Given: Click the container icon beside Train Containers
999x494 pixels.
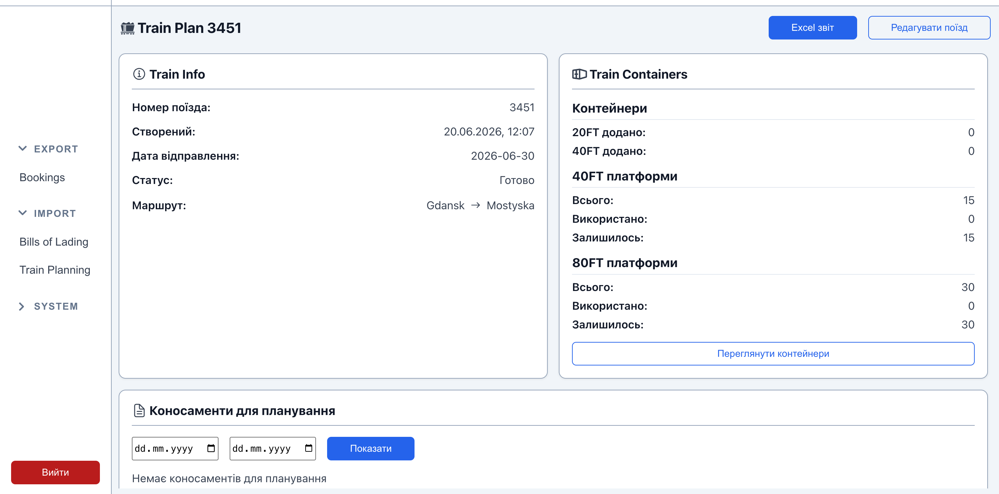Looking at the screenshot, I should pyautogui.click(x=579, y=74).
